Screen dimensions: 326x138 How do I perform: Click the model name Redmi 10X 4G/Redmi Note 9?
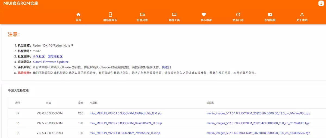pyautogui.click(x=53, y=45)
